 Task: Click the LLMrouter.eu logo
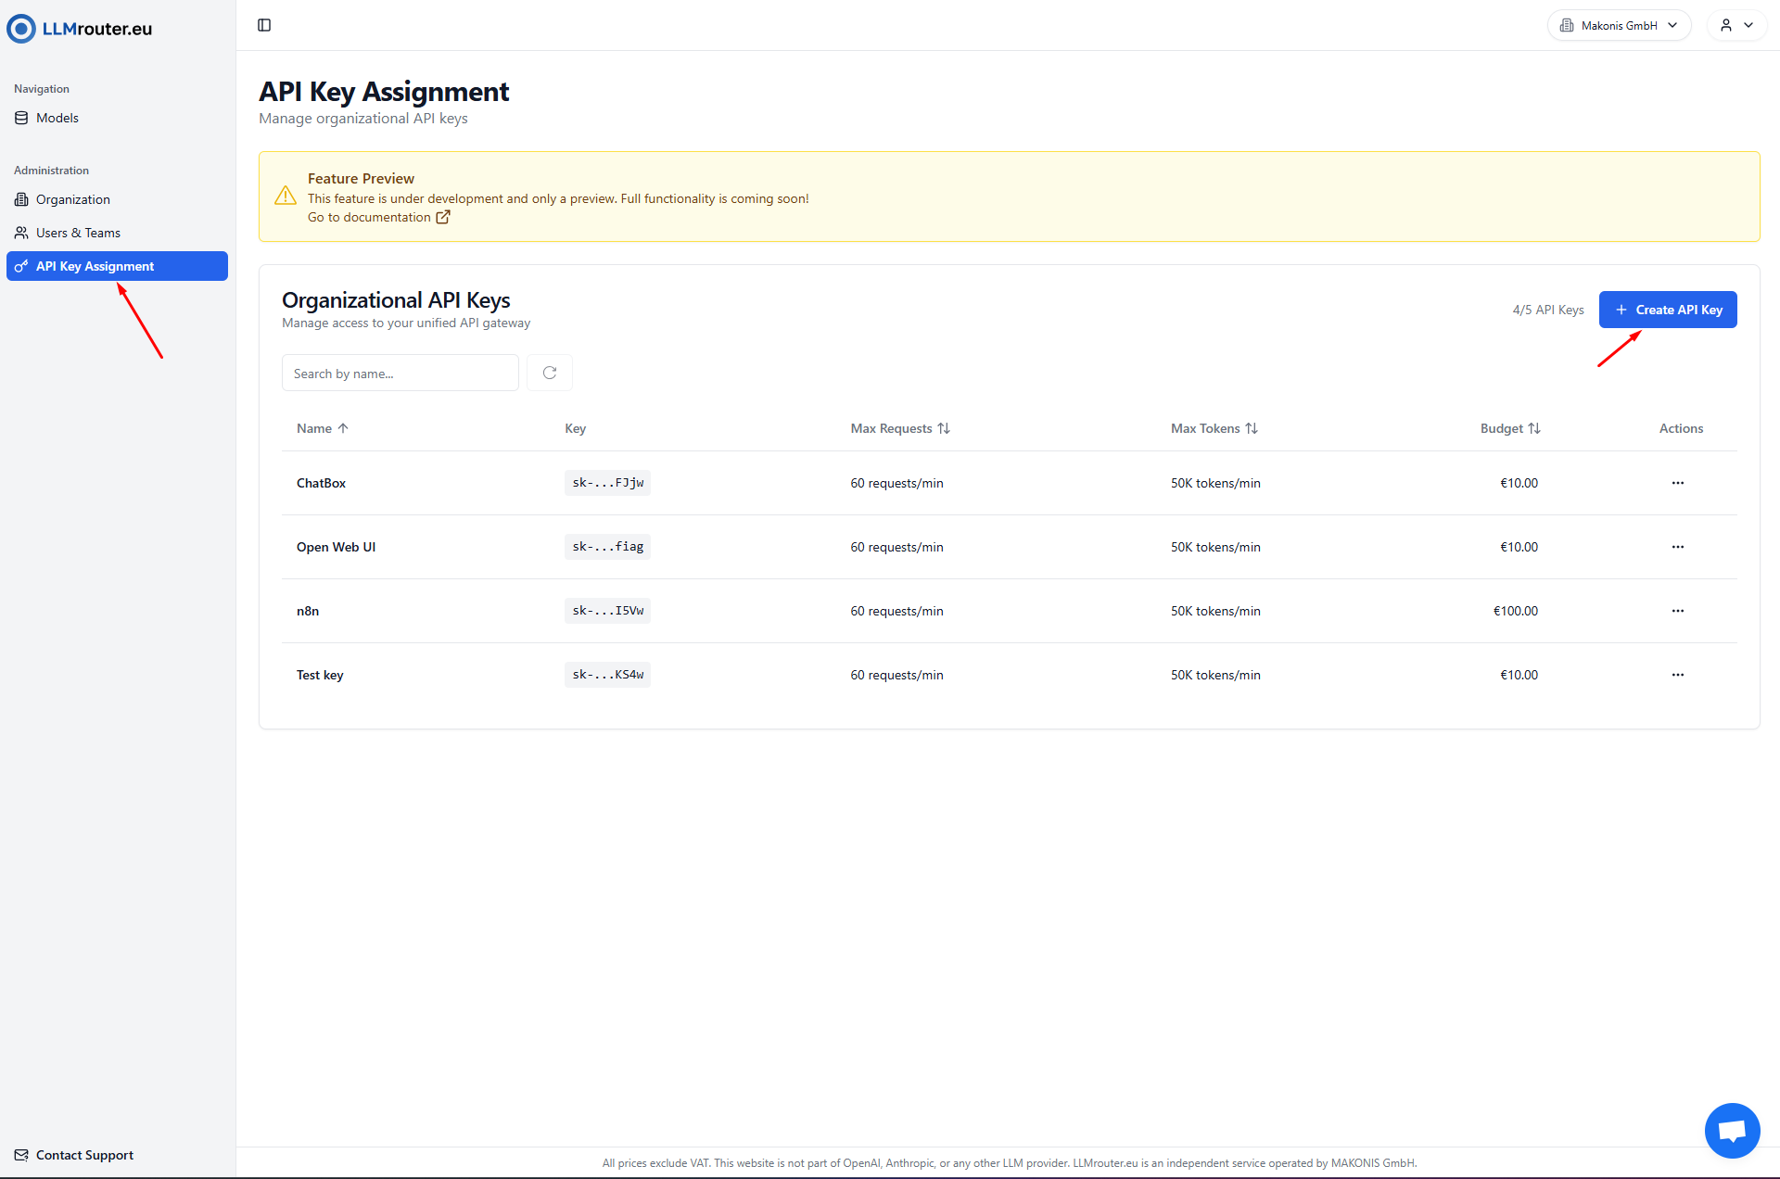click(81, 29)
